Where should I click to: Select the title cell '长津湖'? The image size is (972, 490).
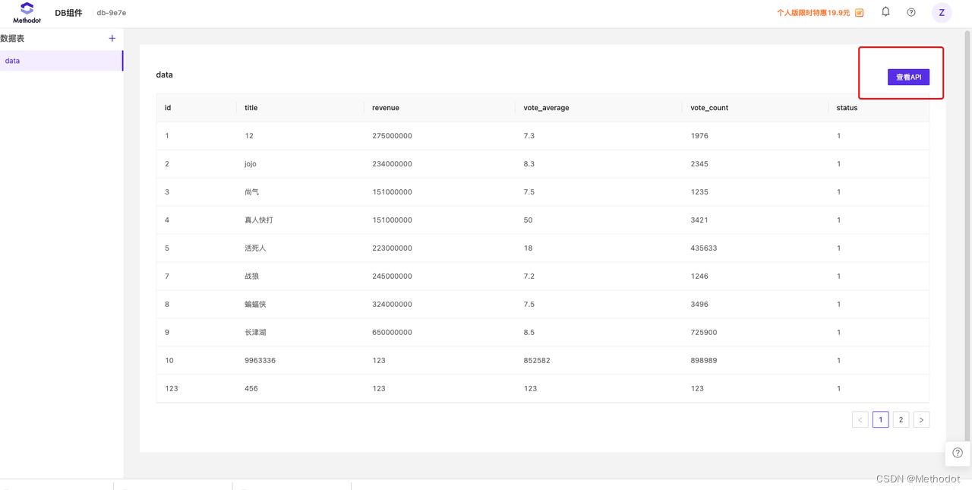[255, 333]
